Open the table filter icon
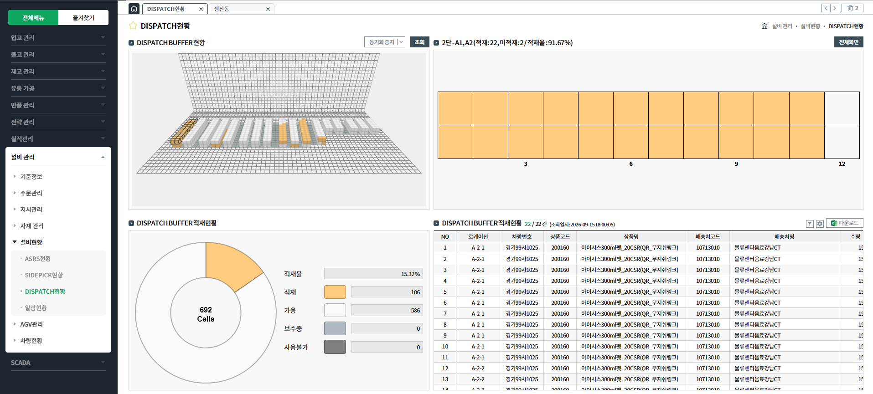Screen dimensions: 873x394 [x=810, y=224]
